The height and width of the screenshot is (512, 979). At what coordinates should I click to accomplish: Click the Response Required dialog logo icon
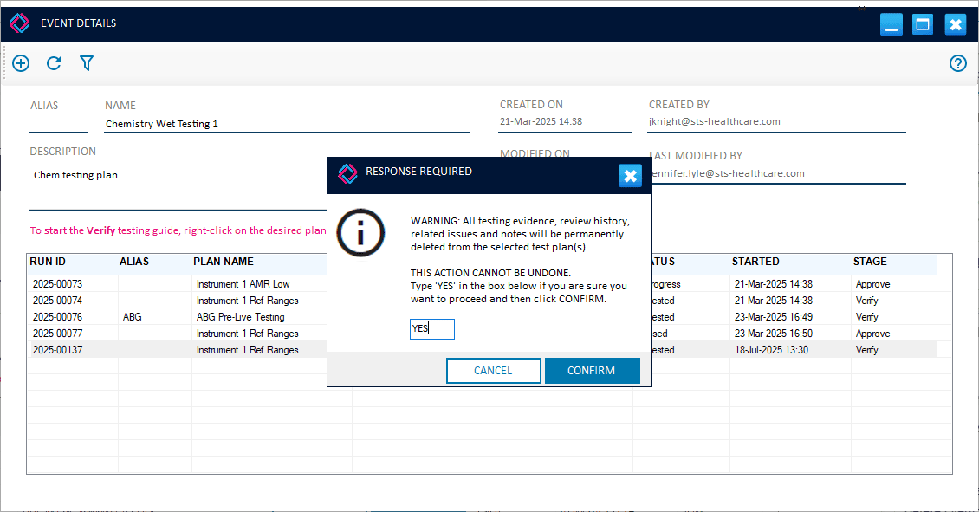(x=347, y=173)
